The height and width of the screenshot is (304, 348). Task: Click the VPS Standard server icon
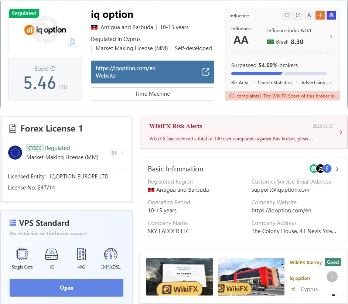click(x=13, y=223)
